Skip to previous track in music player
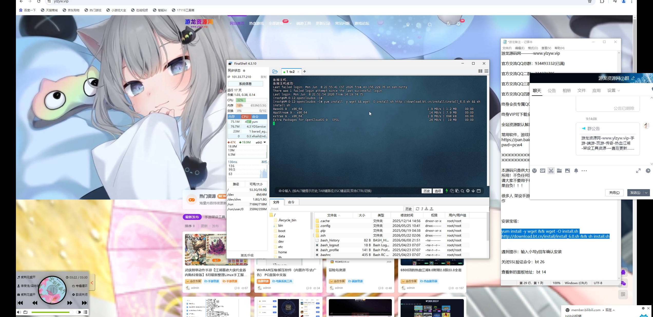The image size is (653, 317). click(20, 303)
